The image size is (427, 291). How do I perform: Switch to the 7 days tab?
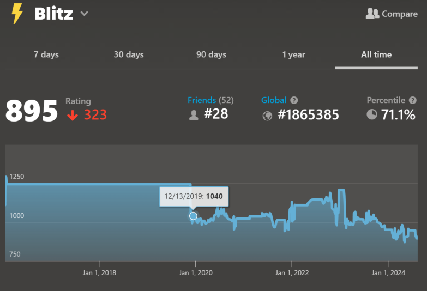[46, 54]
